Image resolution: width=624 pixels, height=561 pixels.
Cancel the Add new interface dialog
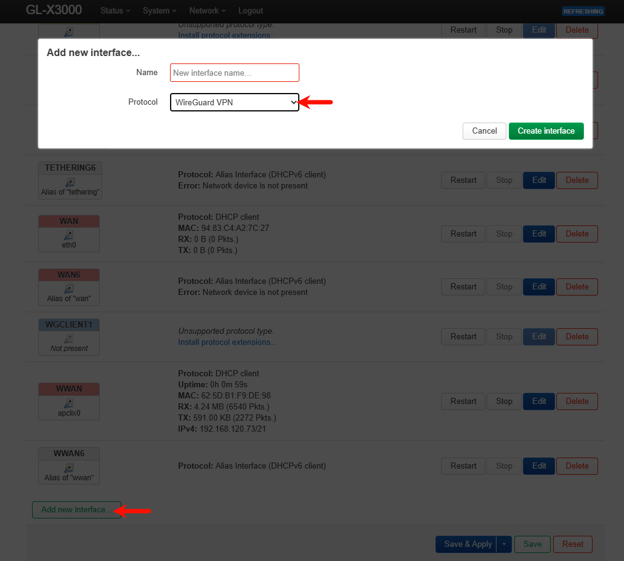484,131
